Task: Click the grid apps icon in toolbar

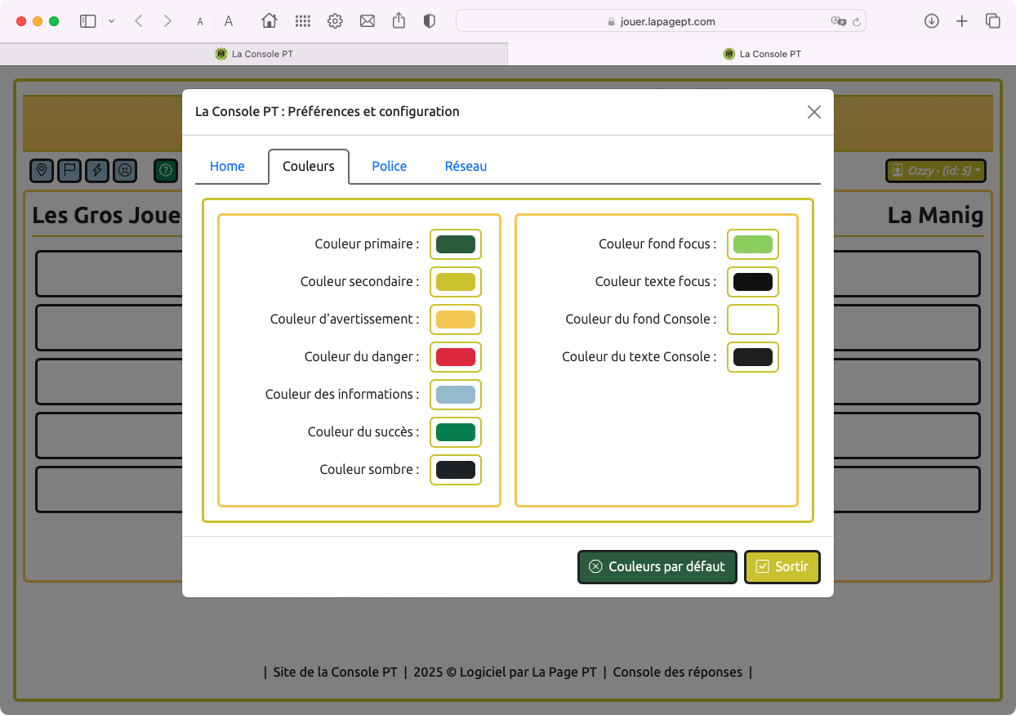Action: (302, 21)
